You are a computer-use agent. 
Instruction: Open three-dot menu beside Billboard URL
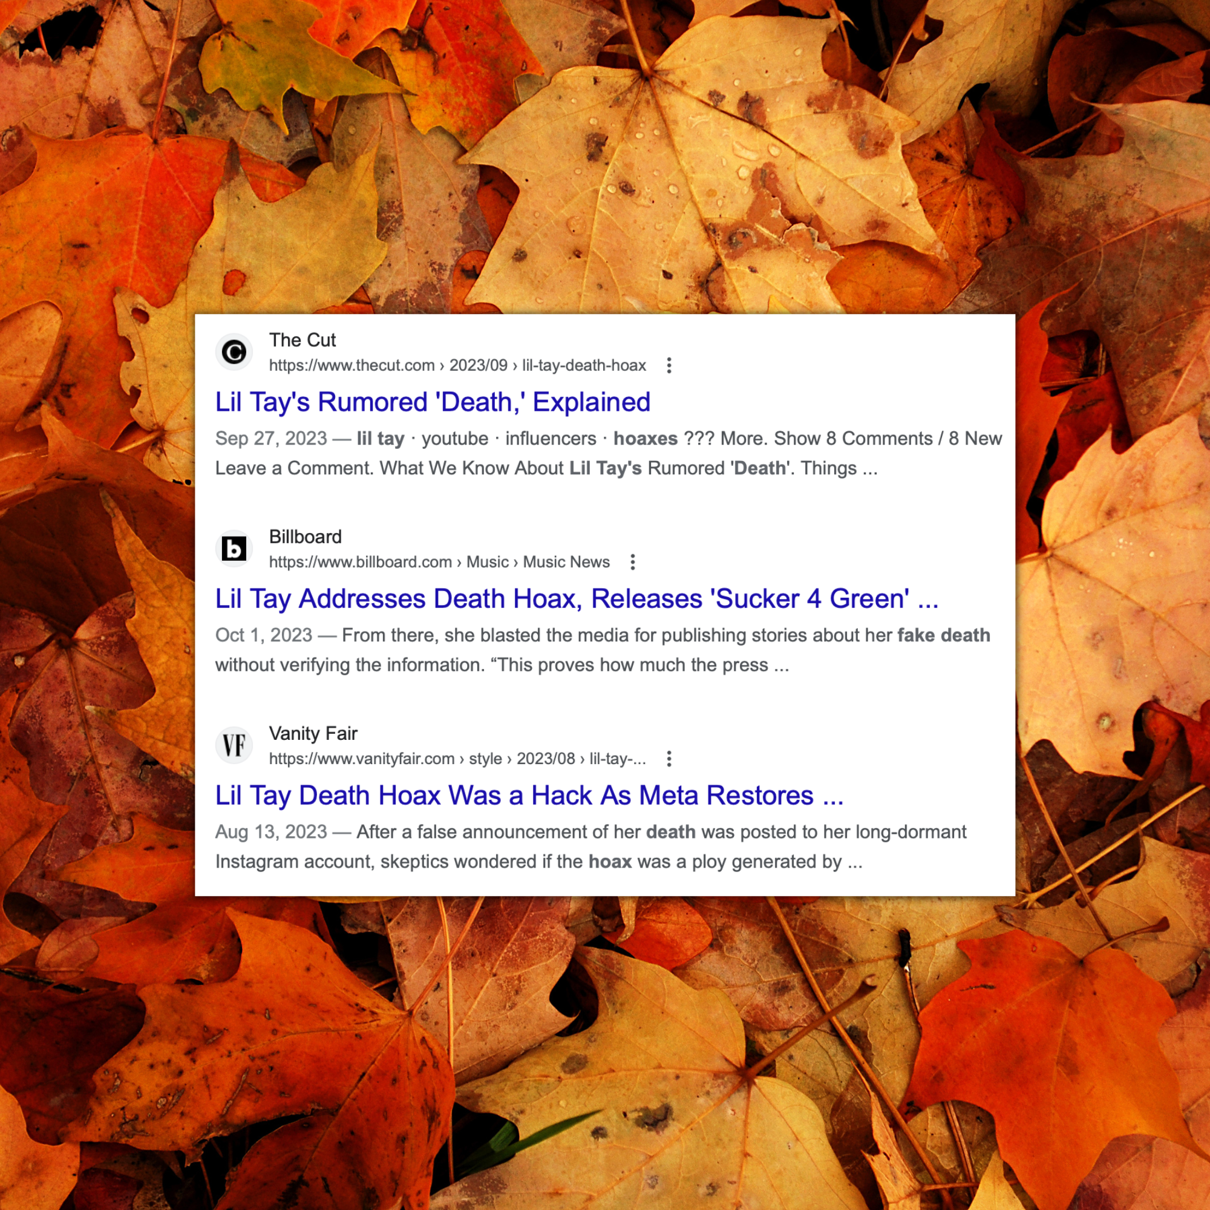tap(633, 562)
